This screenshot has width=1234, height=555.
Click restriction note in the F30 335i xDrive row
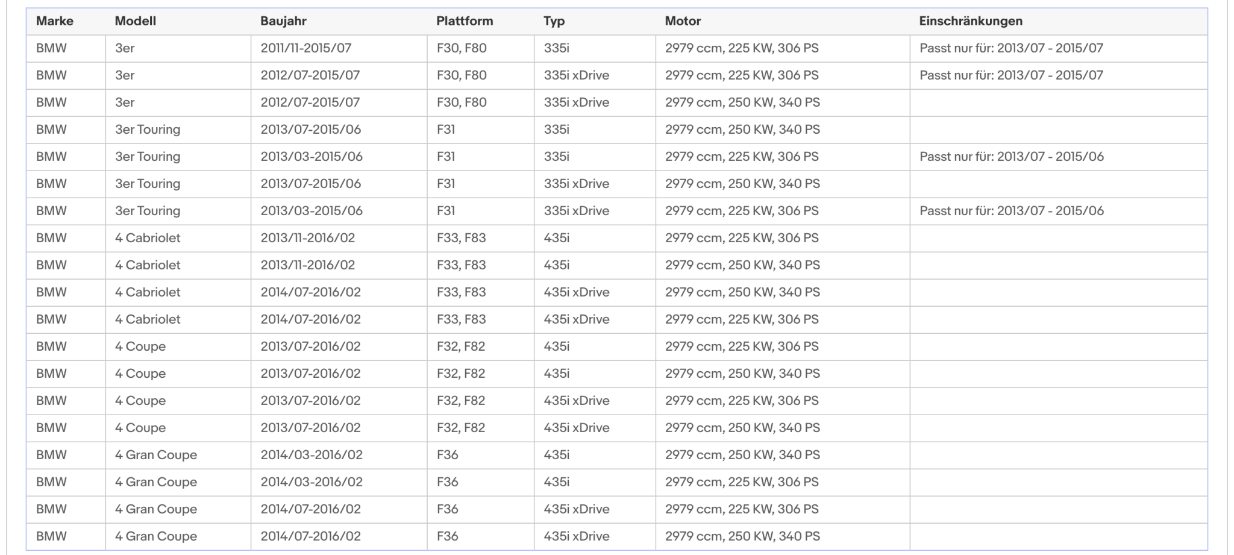pos(1012,75)
